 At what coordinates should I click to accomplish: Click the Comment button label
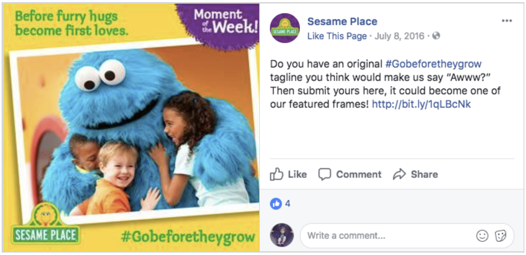(x=359, y=174)
